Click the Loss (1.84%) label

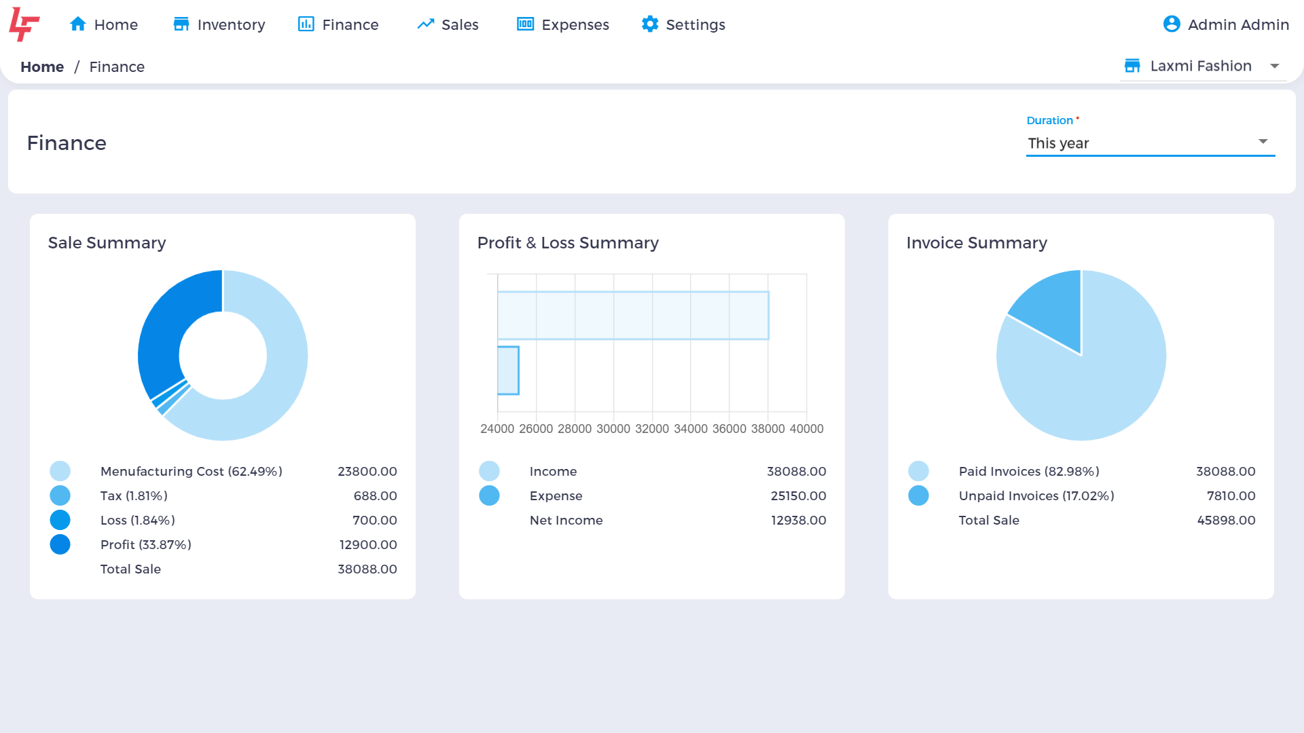click(x=138, y=521)
